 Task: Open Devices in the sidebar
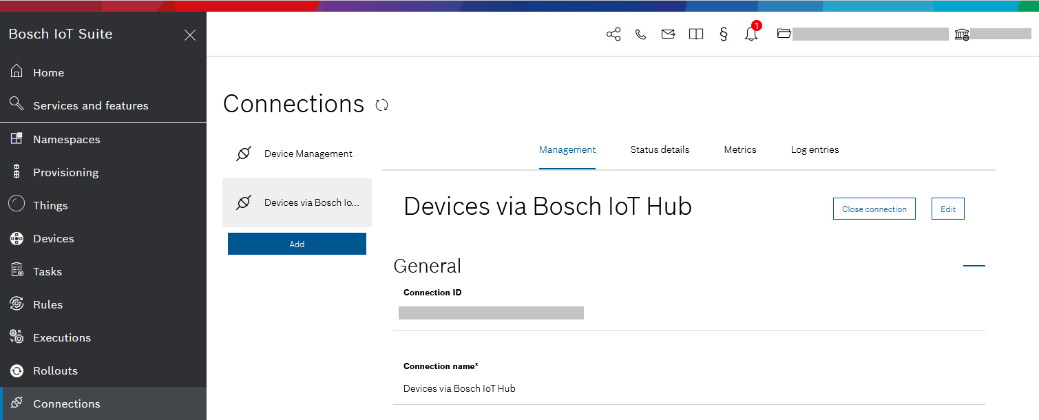pos(103,238)
